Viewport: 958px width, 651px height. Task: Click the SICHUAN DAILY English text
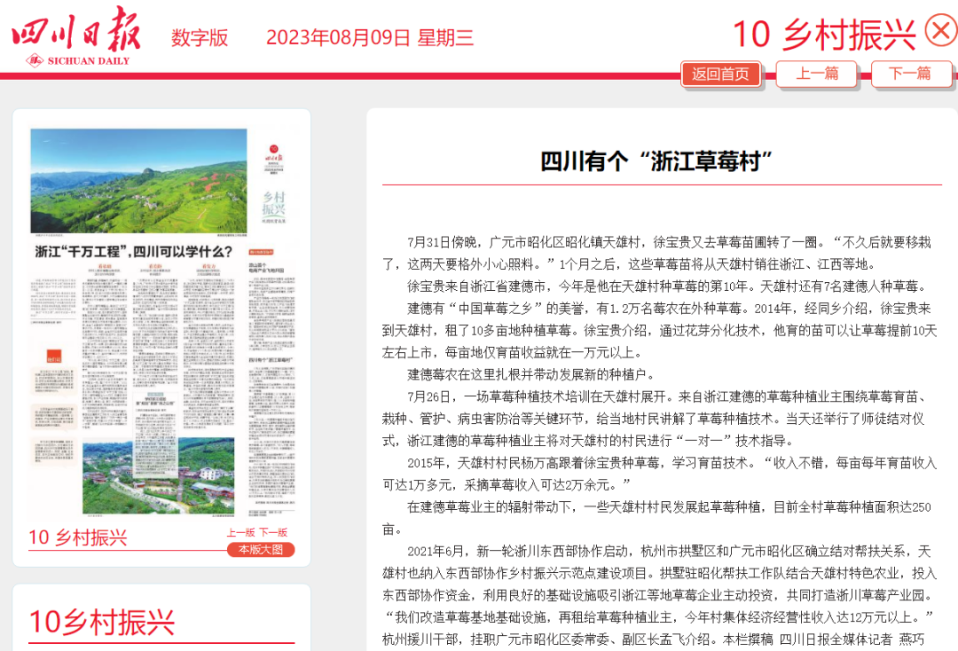point(89,61)
